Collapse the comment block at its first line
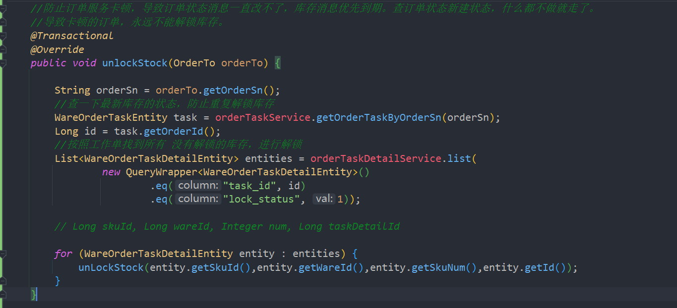The width and height of the screenshot is (677, 308). click(x=3, y=8)
